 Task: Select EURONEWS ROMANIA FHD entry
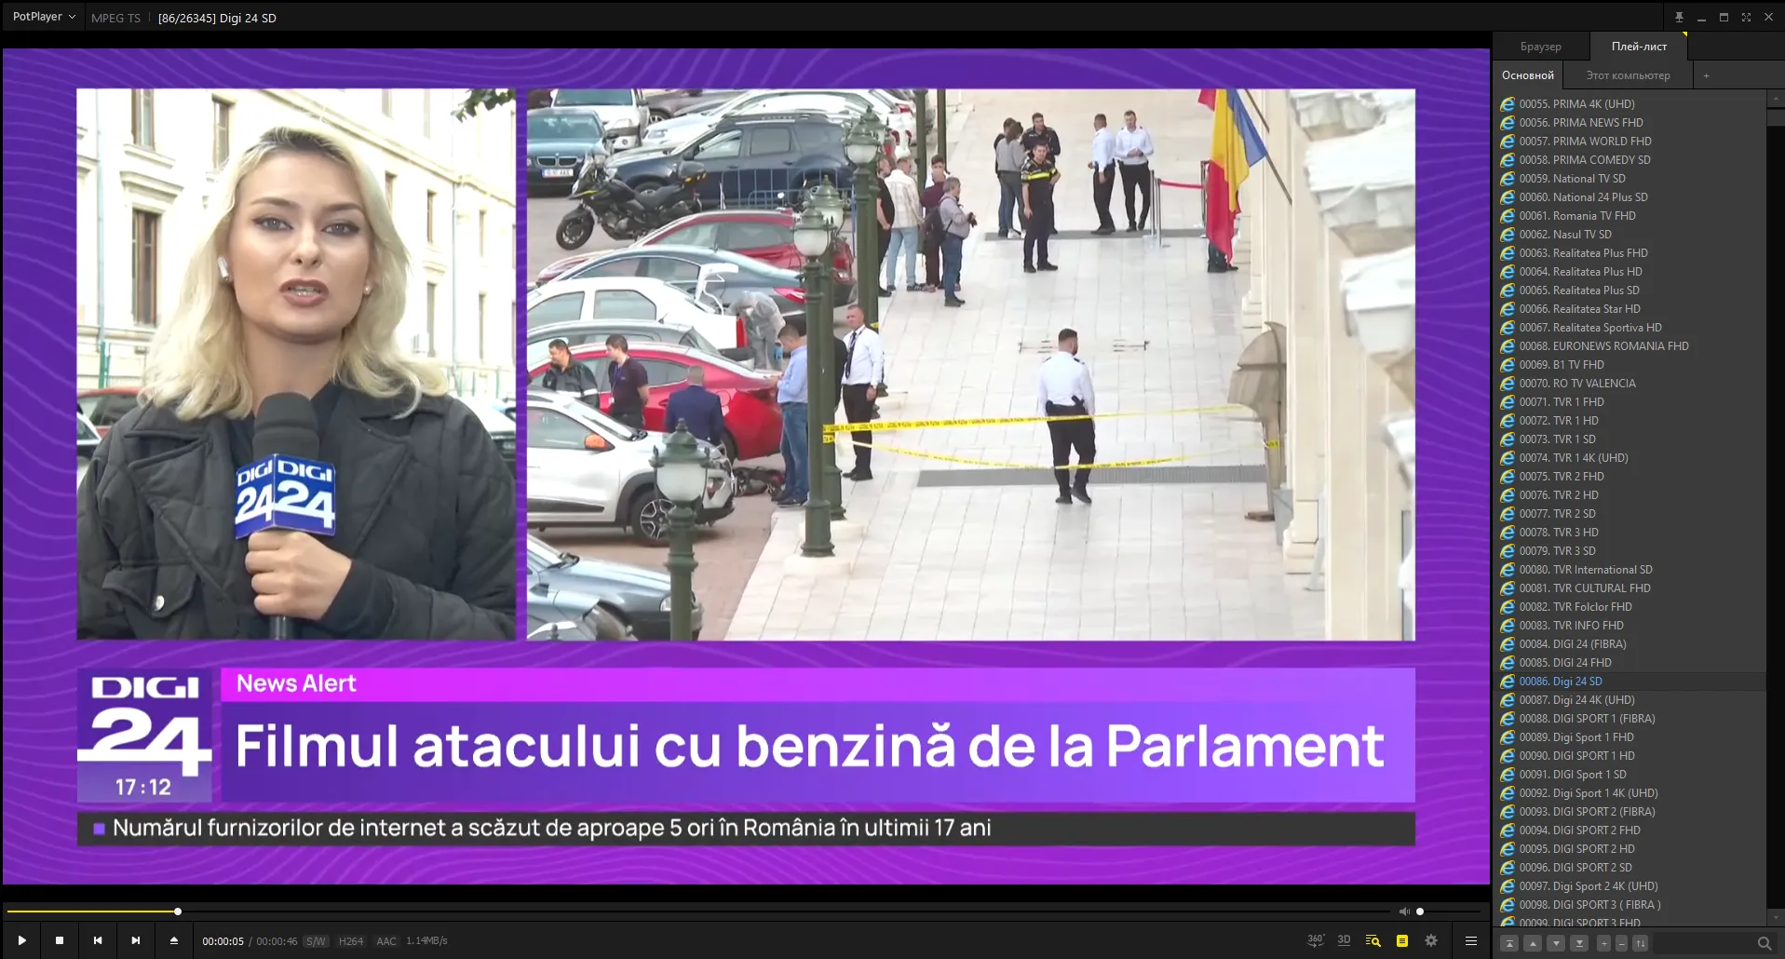coord(1629,346)
